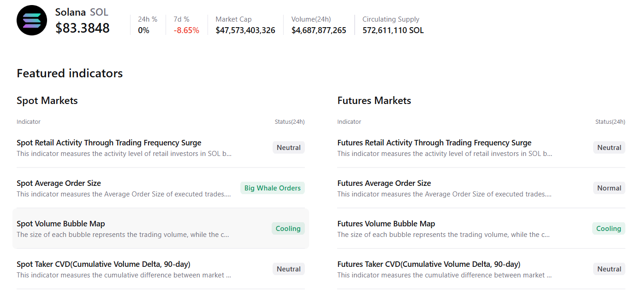Screen dimensions: 636x294
Task: Click the $83.3848 SOL price
Action: click(83, 28)
